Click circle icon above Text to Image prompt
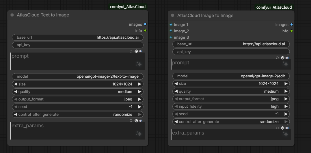 [131, 51]
